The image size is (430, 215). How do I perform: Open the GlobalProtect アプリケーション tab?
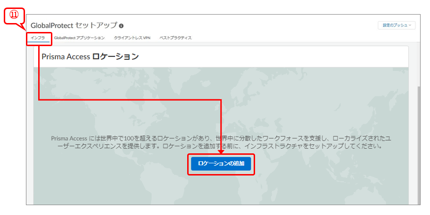79,38
